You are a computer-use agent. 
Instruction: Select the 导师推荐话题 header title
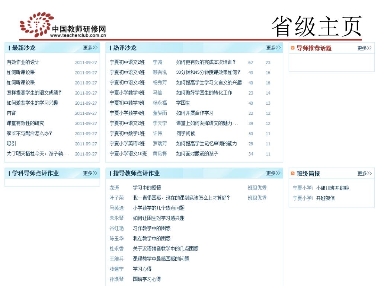(314, 48)
